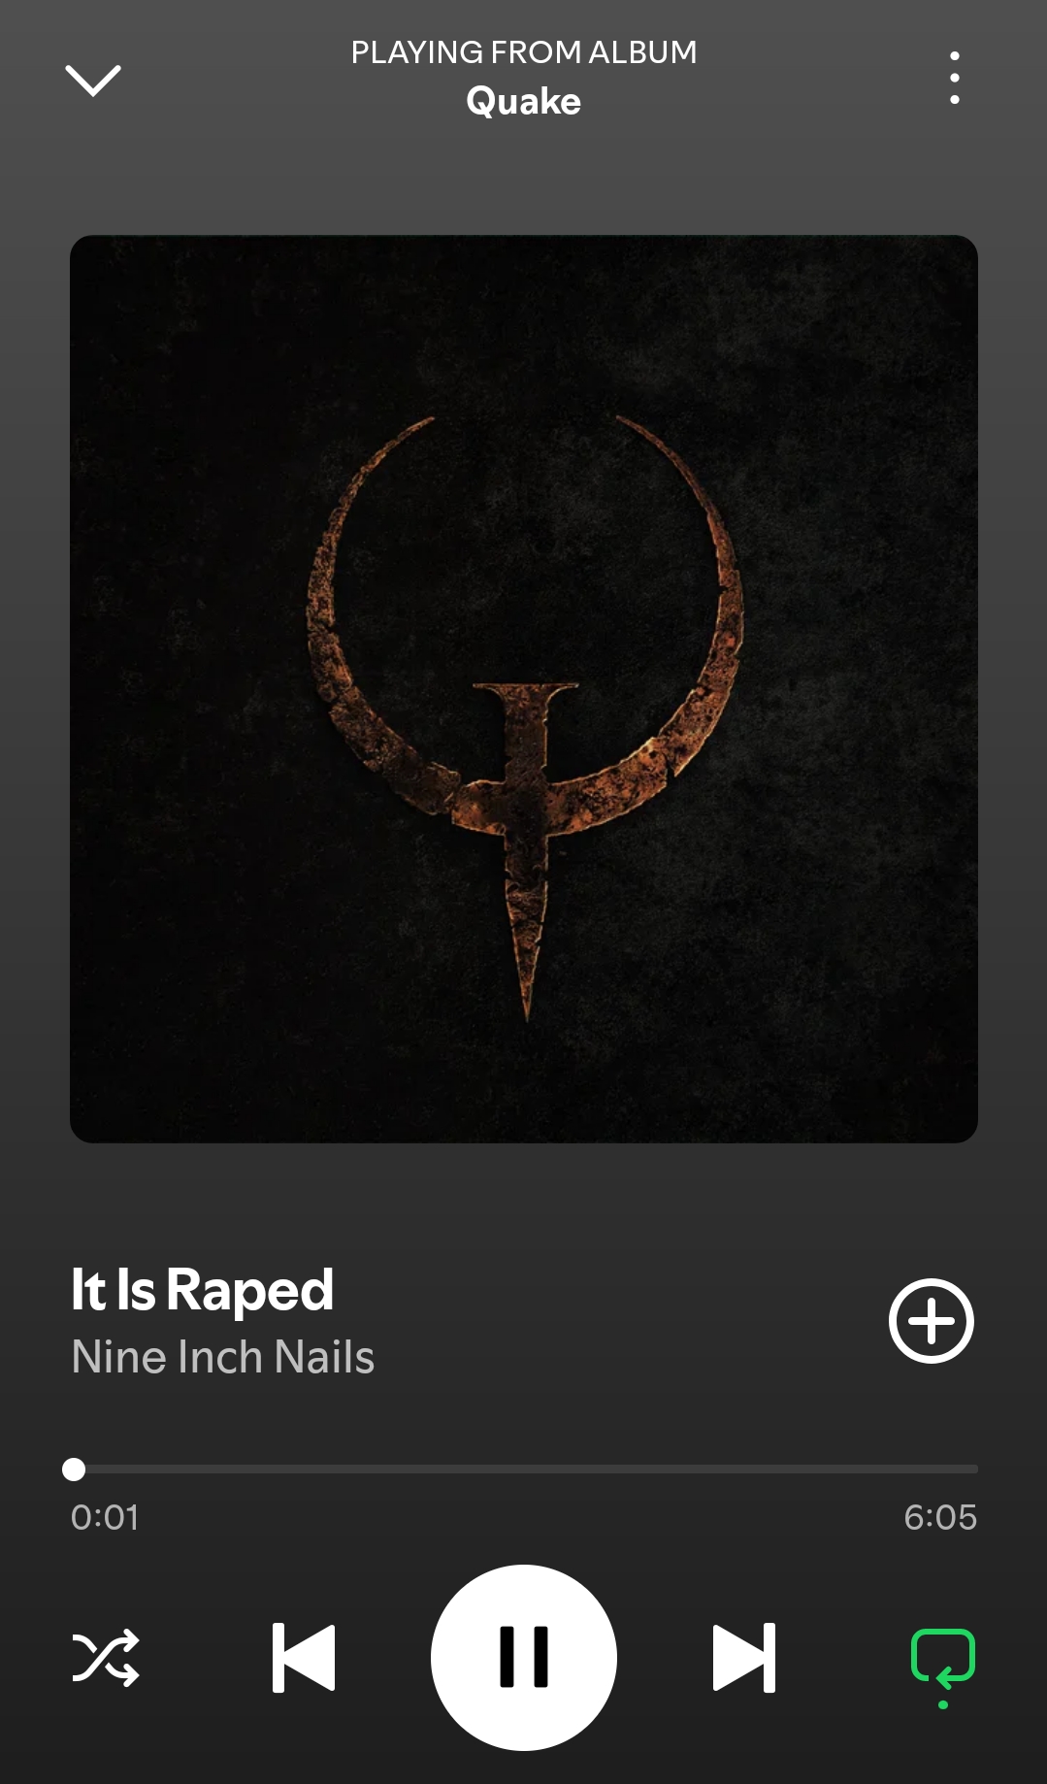This screenshot has width=1047, height=1784.
Task: Click the PLAYING FROM ALBUM header text
Action: click(x=524, y=52)
